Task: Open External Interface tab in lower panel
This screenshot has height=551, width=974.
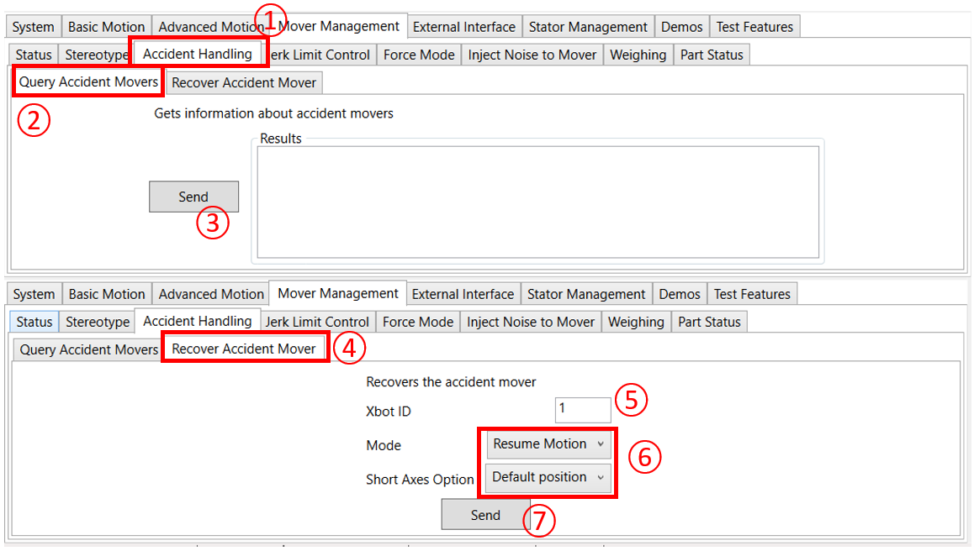Action: tap(463, 294)
